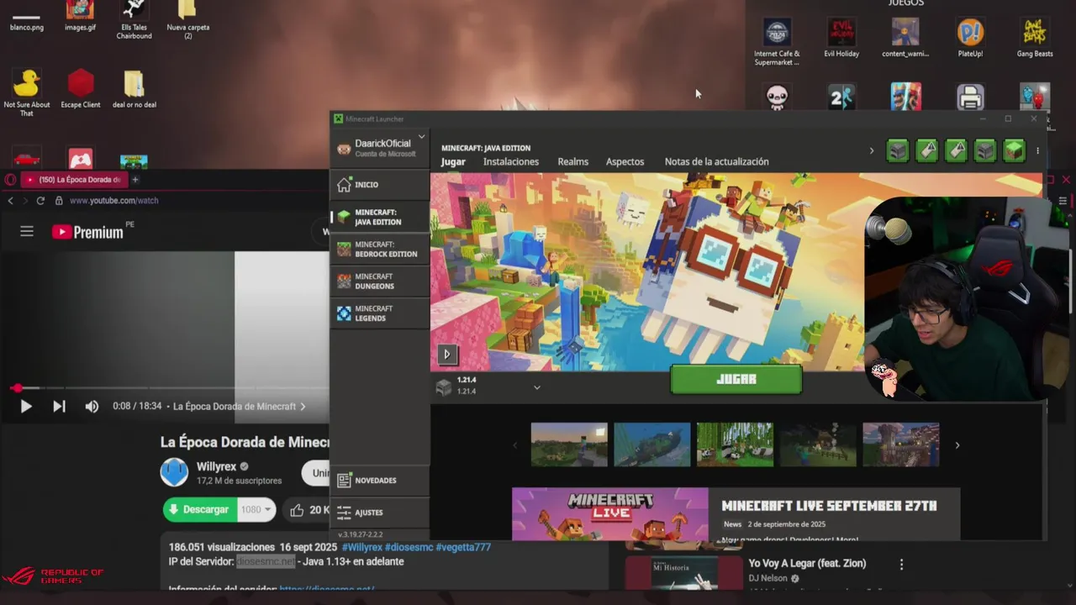Open the Not Sure About That duck shortcut

click(x=27, y=92)
